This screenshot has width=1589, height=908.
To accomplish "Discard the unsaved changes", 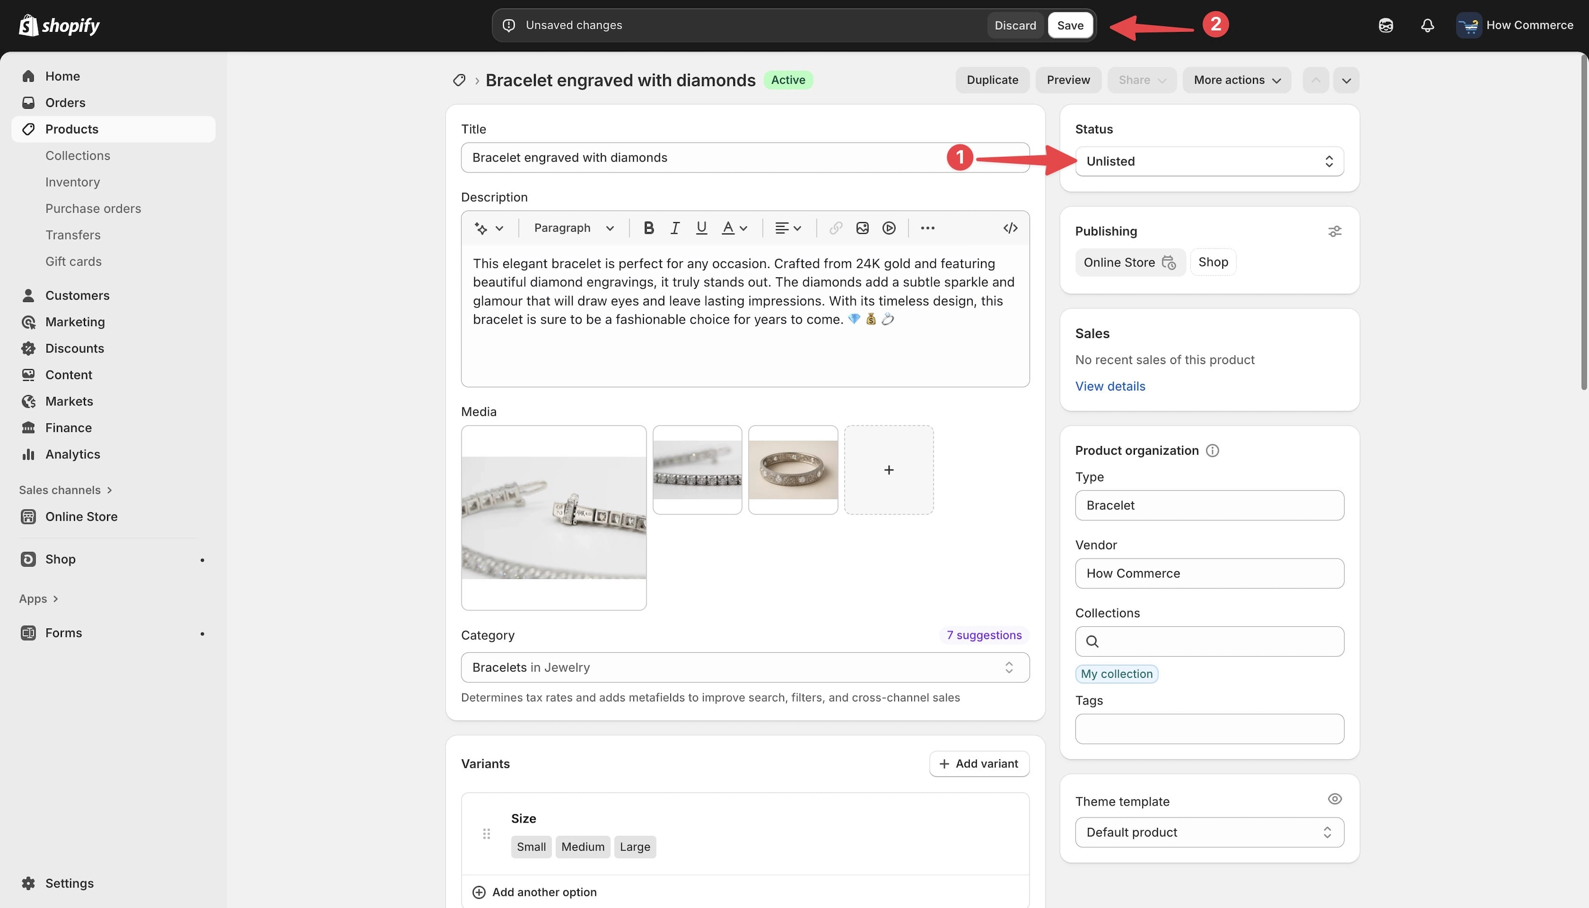I will [1015, 25].
